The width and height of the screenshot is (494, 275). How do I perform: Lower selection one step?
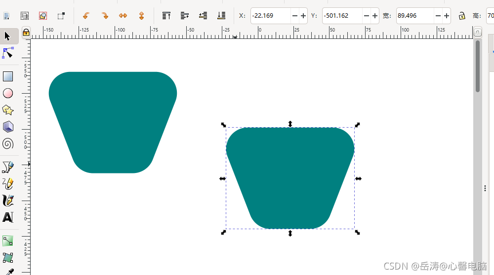click(x=203, y=16)
